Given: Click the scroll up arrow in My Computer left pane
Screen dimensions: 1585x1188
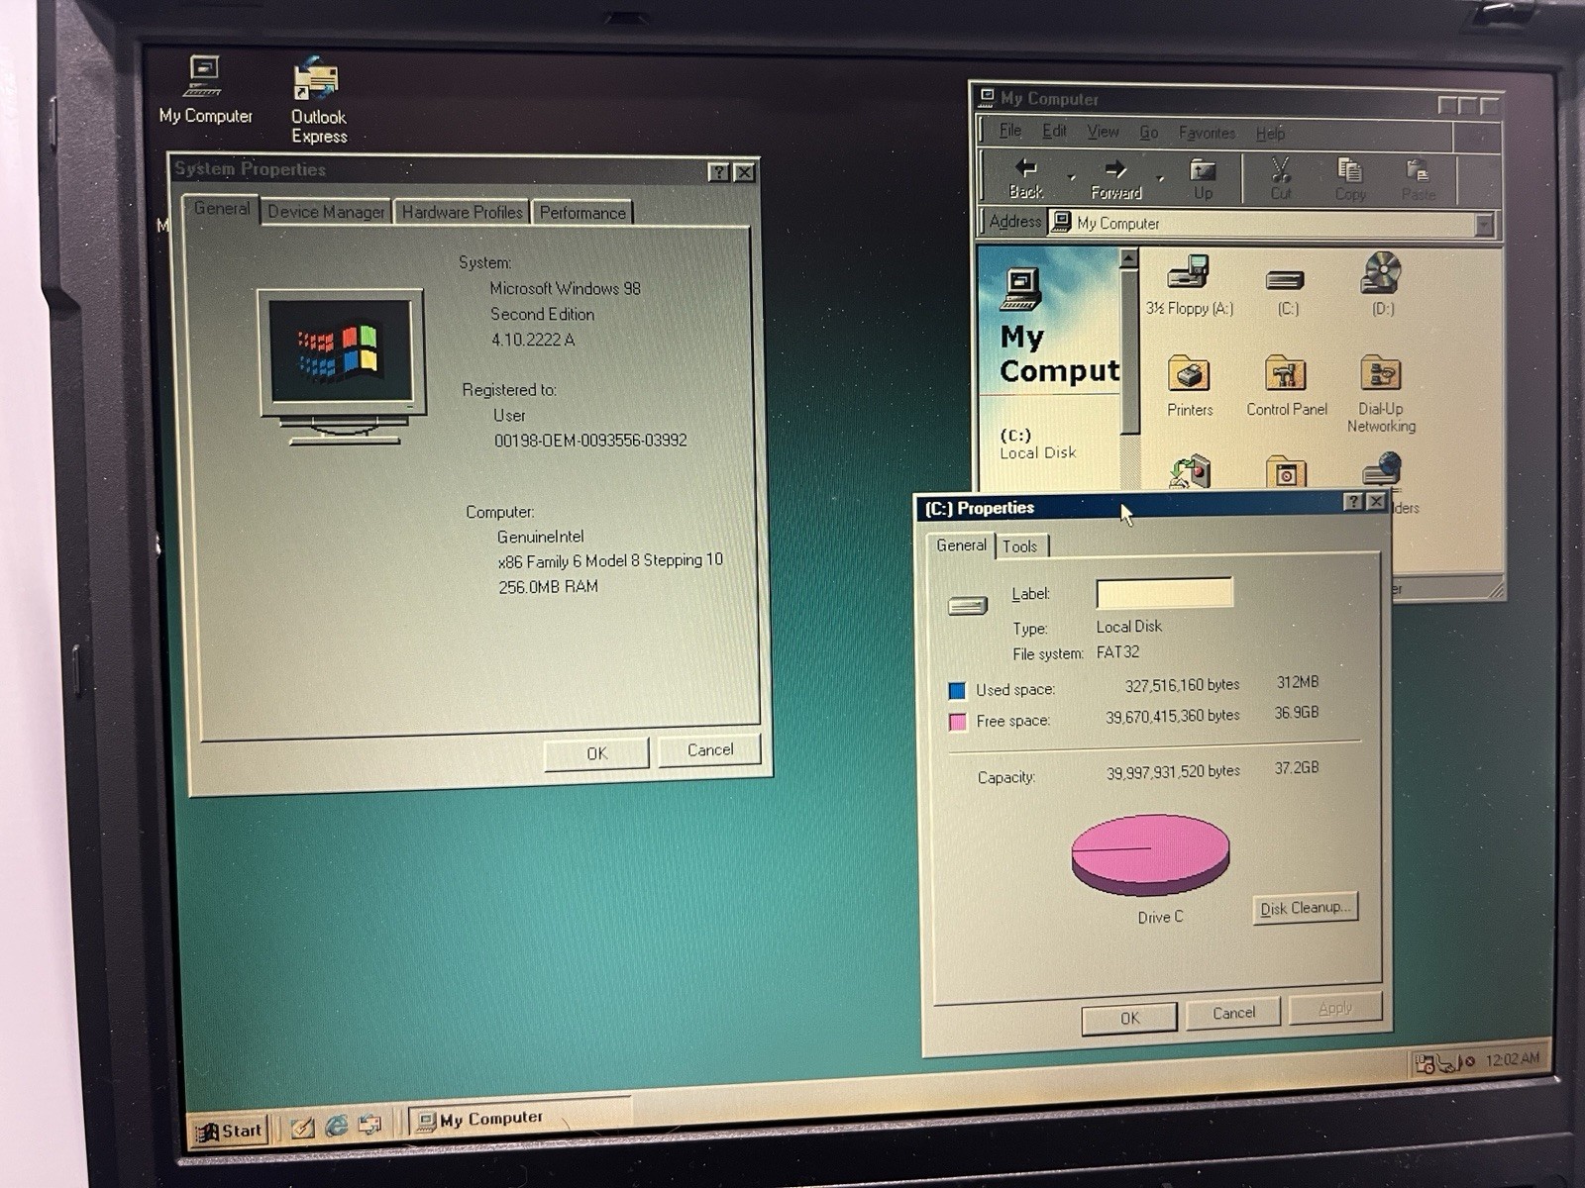Looking at the screenshot, I should (1128, 258).
